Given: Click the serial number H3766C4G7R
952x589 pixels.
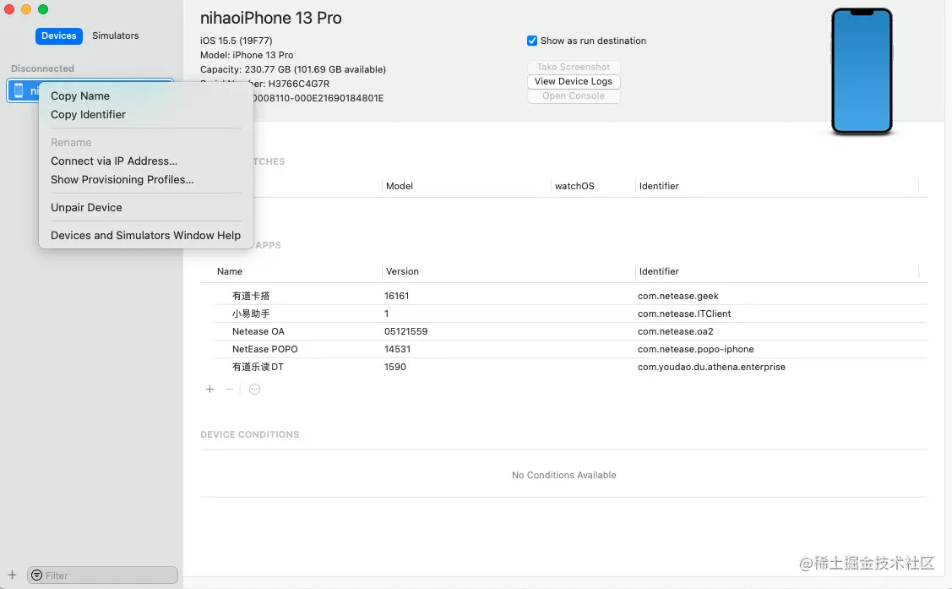Looking at the screenshot, I should tap(299, 84).
